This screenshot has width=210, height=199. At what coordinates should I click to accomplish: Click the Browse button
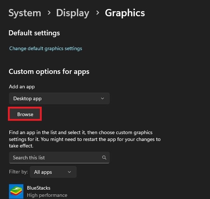point(25,114)
